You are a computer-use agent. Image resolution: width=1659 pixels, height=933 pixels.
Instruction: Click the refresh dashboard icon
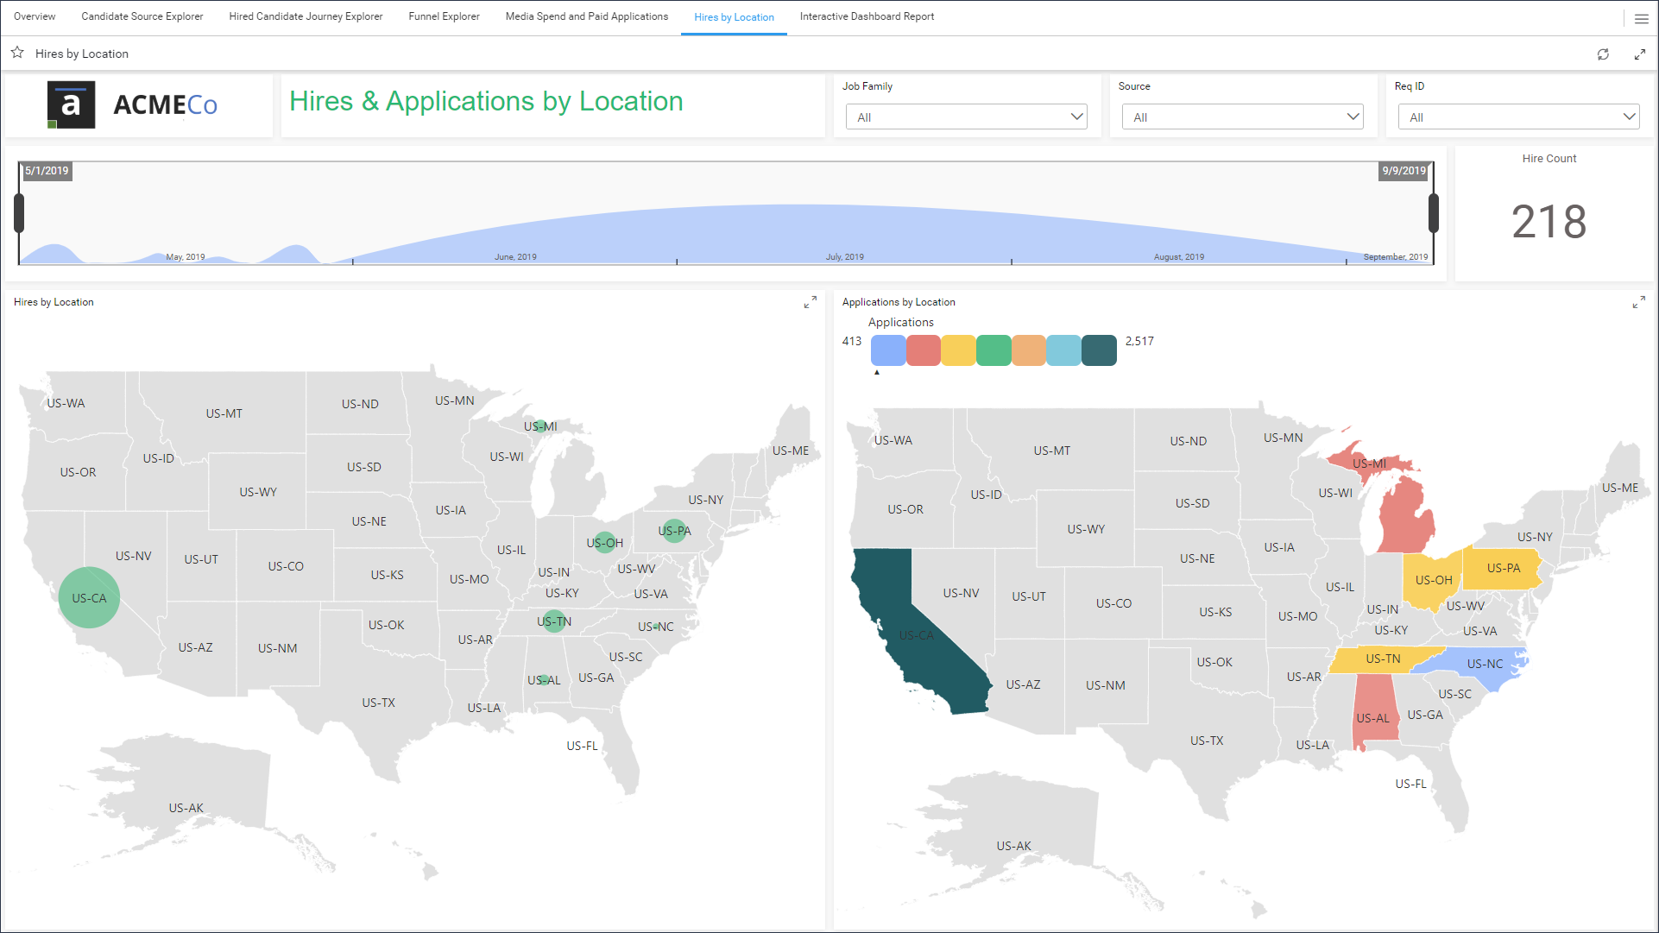pos(1603,54)
